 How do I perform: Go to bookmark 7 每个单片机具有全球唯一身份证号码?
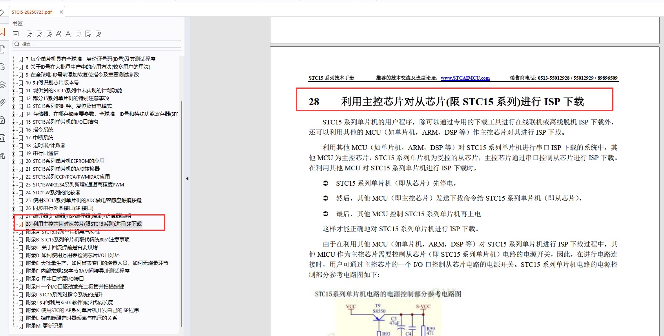coord(90,59)
